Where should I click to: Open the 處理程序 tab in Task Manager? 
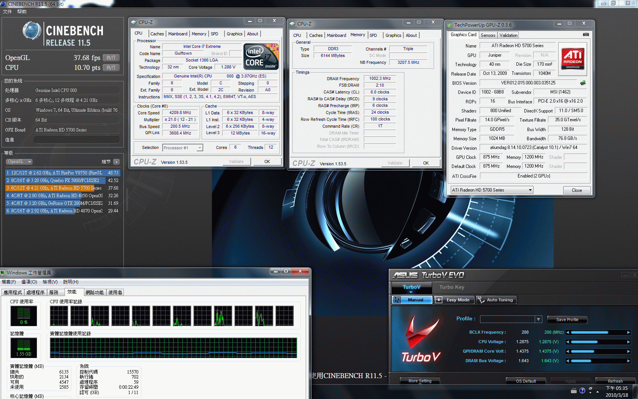tap(35, 293)
